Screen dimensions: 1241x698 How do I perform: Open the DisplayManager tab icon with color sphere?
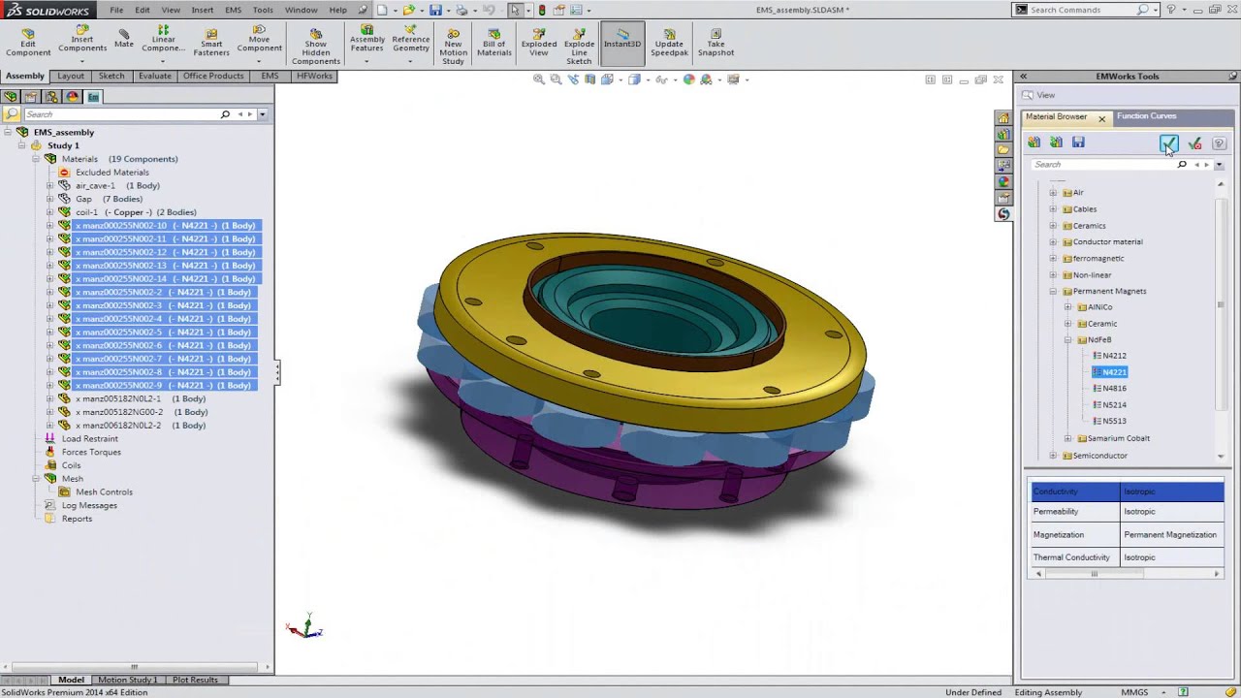[x=73, y=97]
